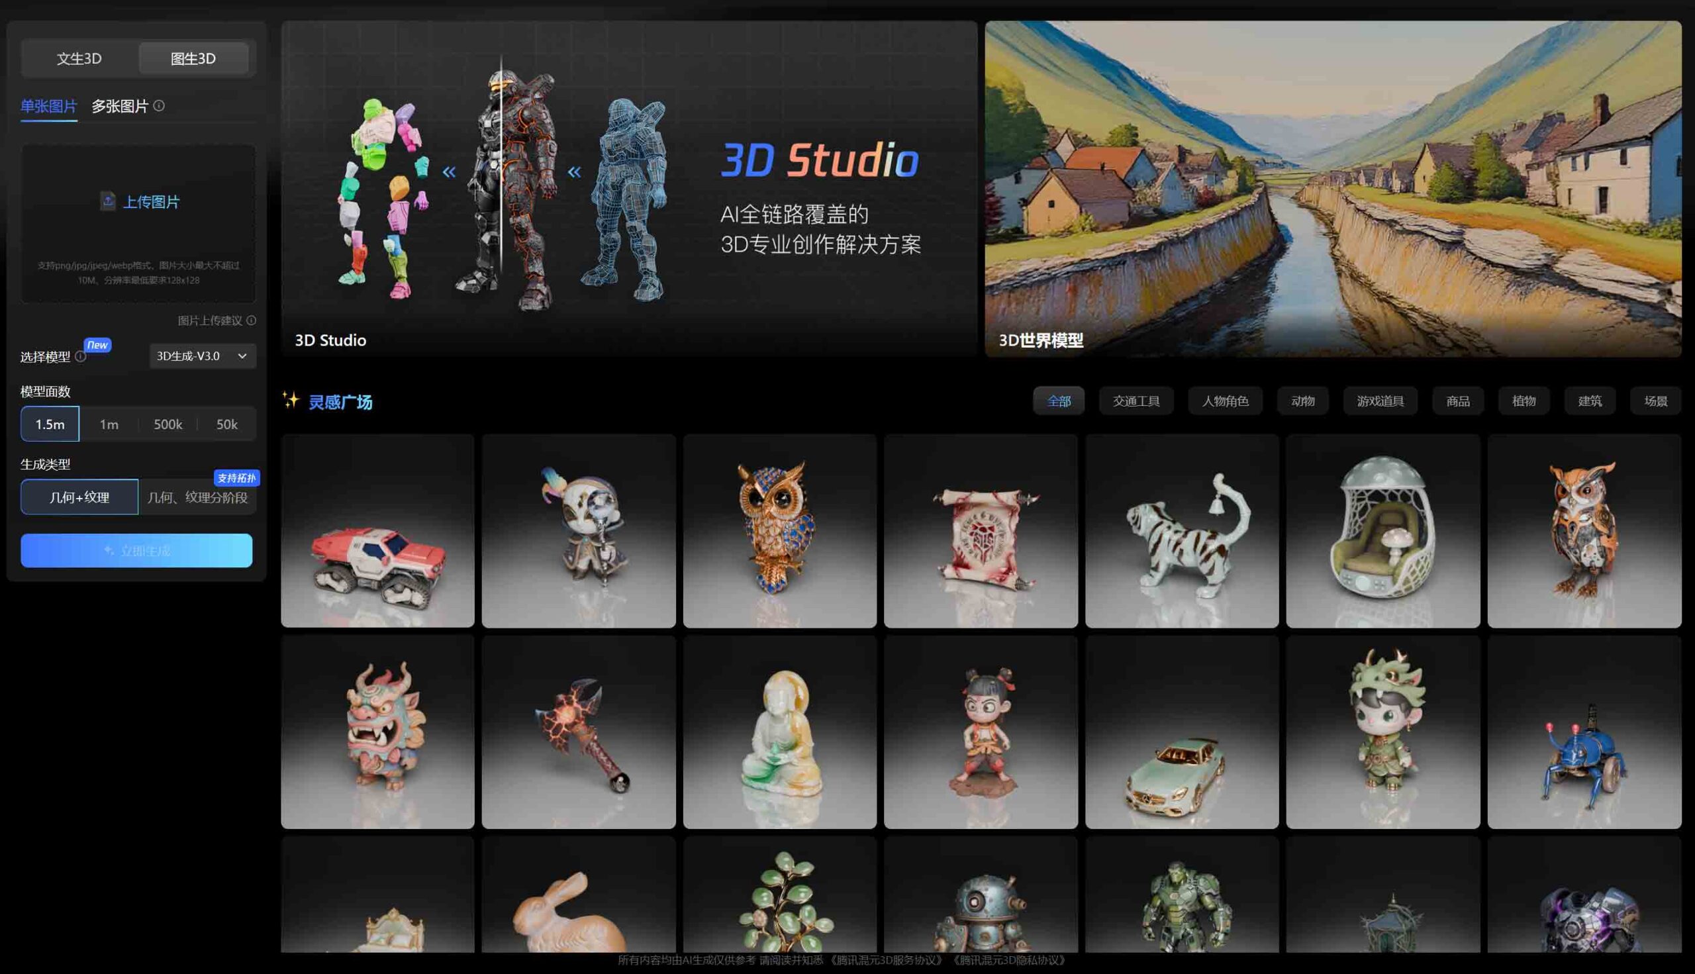Click info icon next to 图片上传建议
This screenshot has height=974, width=1695.
(252, 320)
